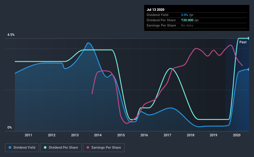Click the Earnings Per Share tooltip row label
This screenshot has width=254, height=157.
(161, 25)
